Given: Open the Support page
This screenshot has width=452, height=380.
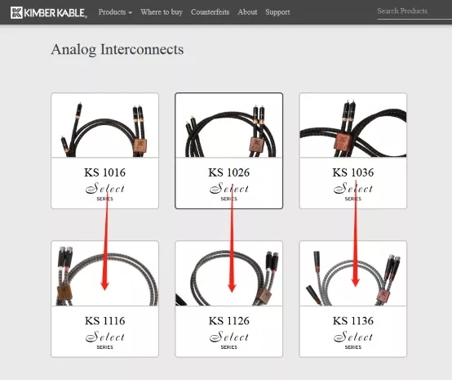Looking at the screenshot, I should point(277,12).
